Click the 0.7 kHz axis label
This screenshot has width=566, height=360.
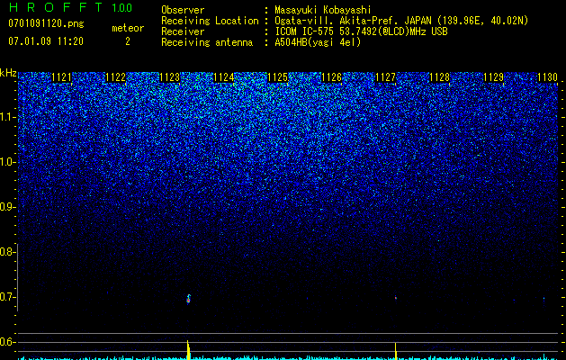(8, 297)
